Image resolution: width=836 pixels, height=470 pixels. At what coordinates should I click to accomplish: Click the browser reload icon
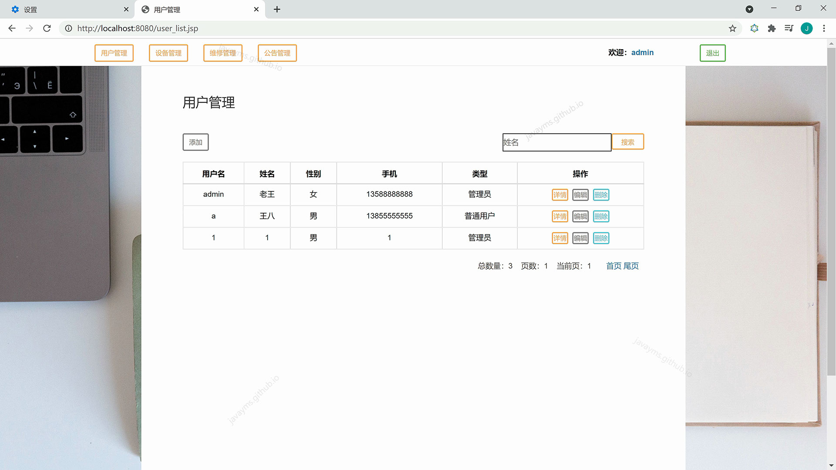(x=47, y=28)
